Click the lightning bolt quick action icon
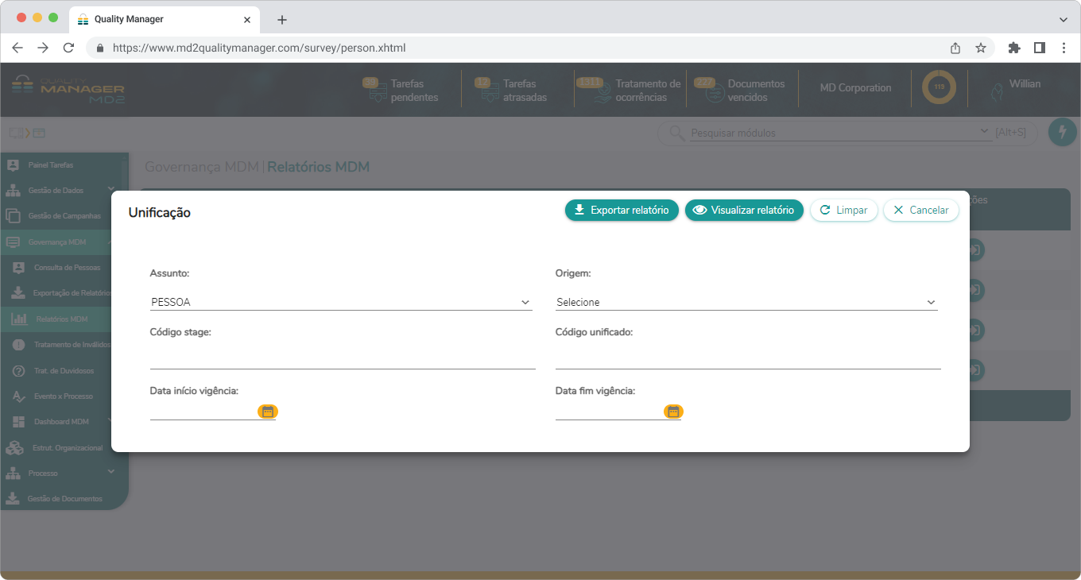The height and width of the screenshot is (580, 1081). pos(1062,132)
